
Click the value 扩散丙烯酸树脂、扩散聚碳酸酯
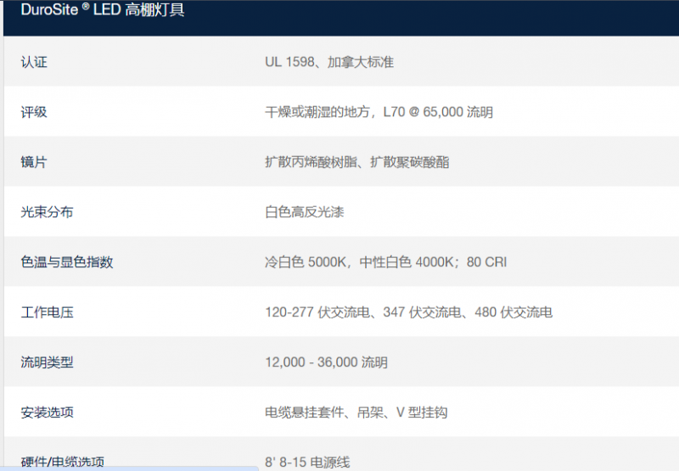coord(356,162)
